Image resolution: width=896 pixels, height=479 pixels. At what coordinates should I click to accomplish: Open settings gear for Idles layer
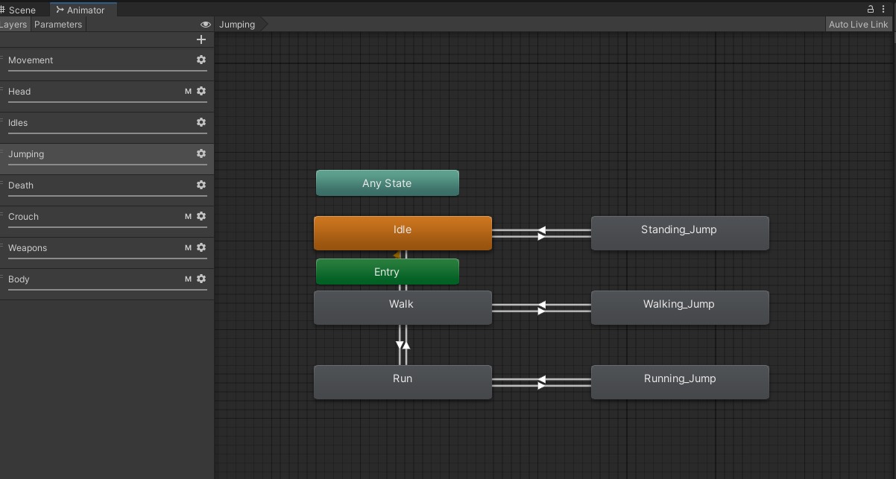click(201, 122)
